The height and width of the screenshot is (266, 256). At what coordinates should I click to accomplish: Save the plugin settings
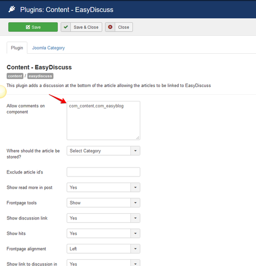[33, 27]
